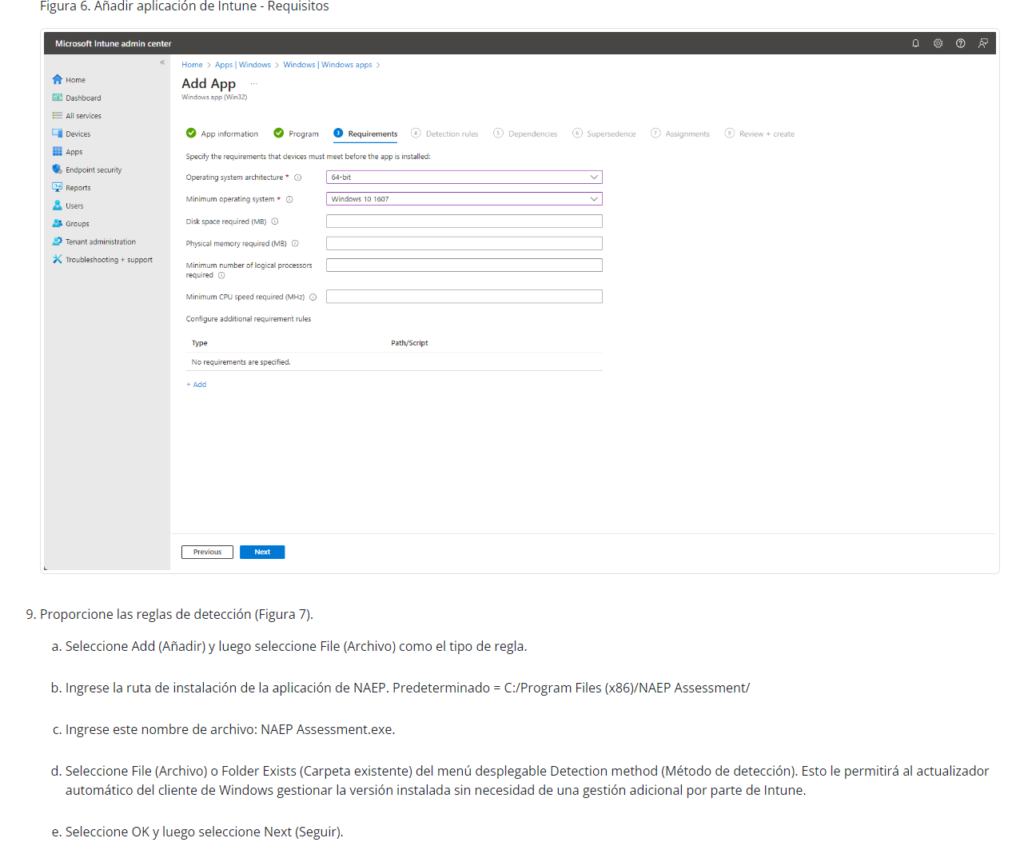1016x850 pixels.
Task: Click the help question mark icon
Action: pos(960,43)
